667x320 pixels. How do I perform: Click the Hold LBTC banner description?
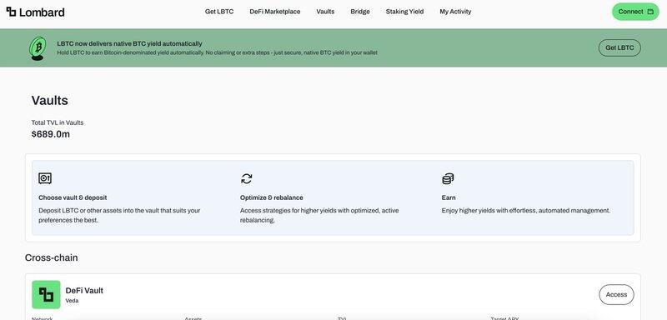(217, 52)
